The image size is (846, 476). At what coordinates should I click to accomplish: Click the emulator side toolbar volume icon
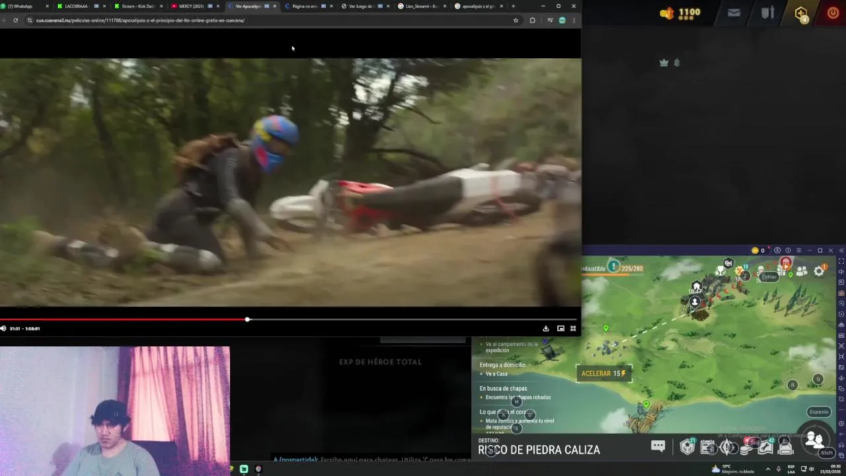point(841,272)
